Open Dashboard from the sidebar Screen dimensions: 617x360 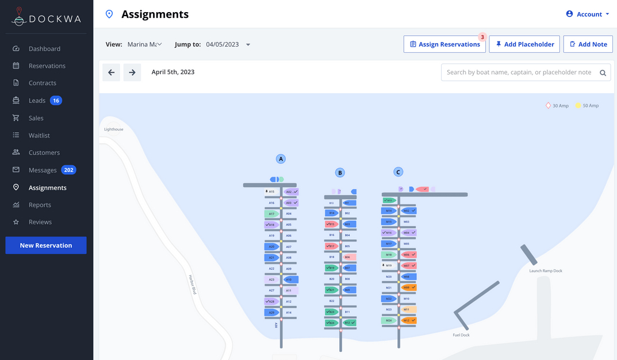(44, 49)
